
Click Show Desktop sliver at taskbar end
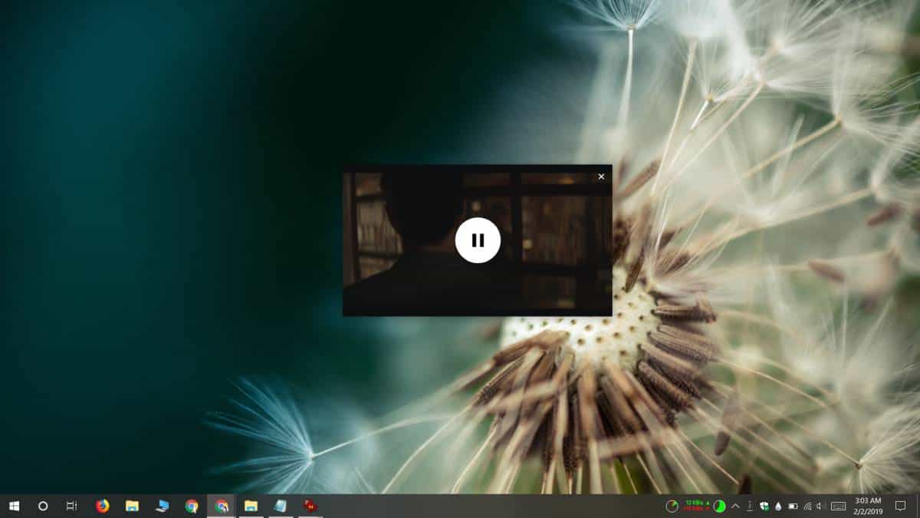pyautogui.click(x=918, y=506)
